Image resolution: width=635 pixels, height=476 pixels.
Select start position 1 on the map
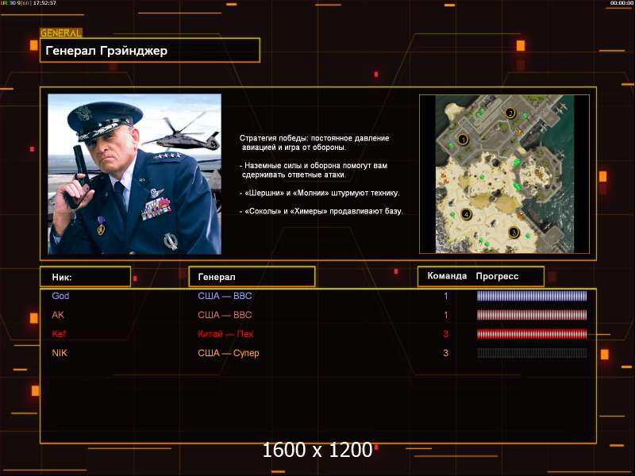pyautogui.click(x=463, y=140)
